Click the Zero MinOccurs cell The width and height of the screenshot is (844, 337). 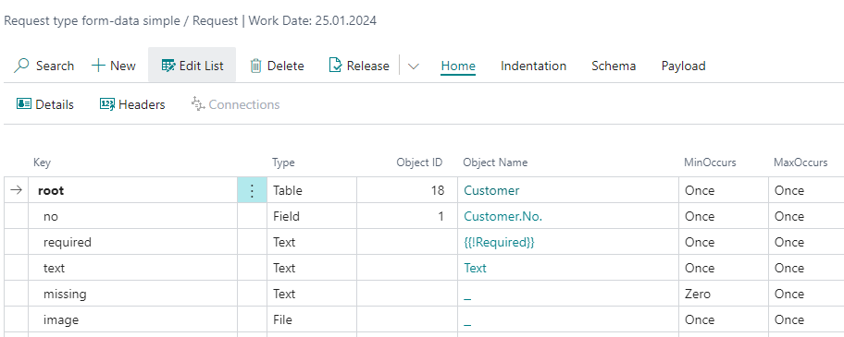(x=724, y=294)
